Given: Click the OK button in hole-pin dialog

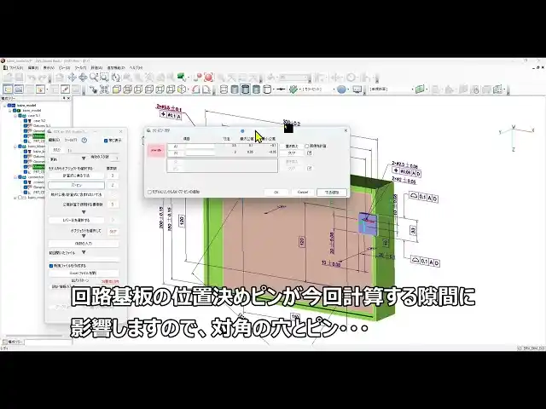Looking at the screenshot, I should point(276,193).
